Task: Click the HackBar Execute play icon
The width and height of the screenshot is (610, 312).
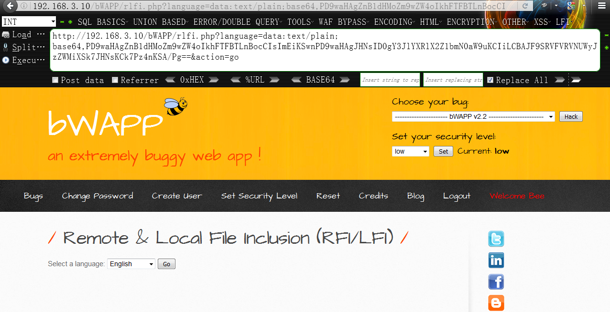Action: [6, 60]
